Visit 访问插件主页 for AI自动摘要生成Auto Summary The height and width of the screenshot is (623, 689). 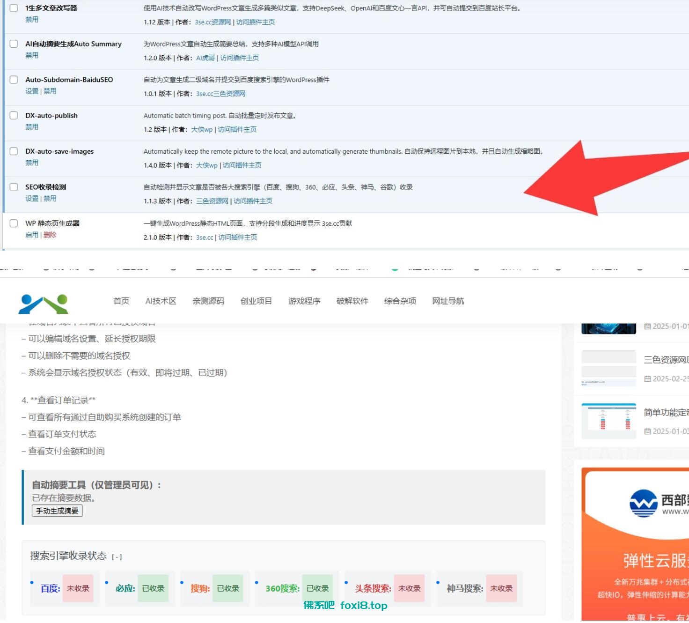click(x=240, y=58)
